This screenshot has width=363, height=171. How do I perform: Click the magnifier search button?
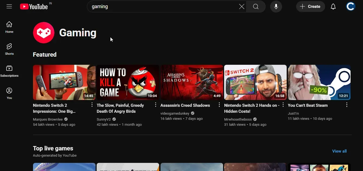coord(256,7)
